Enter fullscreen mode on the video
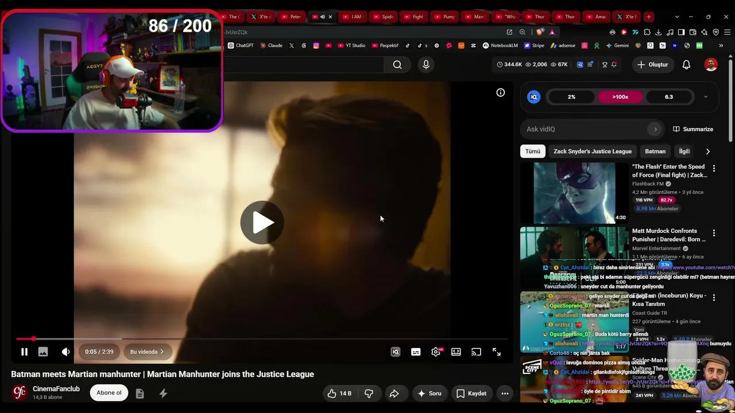Image resolution: width=735 pixels, height=413 pixels. (497, 352)
